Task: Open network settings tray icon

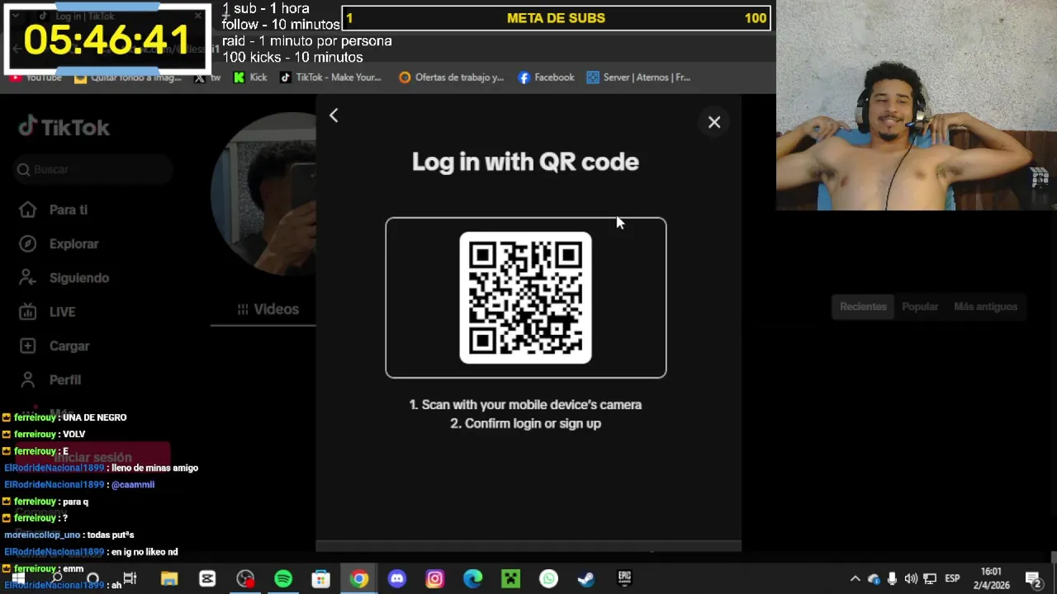Action: tap(930, 579)
